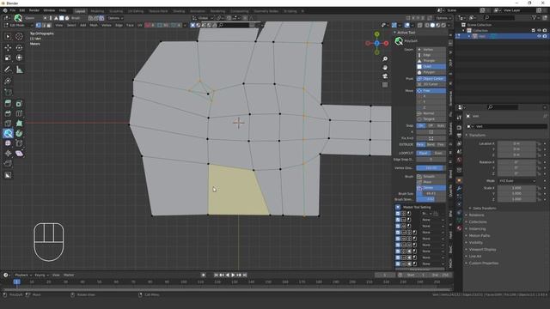This screenshot has height=309, width=550.
Task: Set Geom option to Vertex
Action: [431, 50]
